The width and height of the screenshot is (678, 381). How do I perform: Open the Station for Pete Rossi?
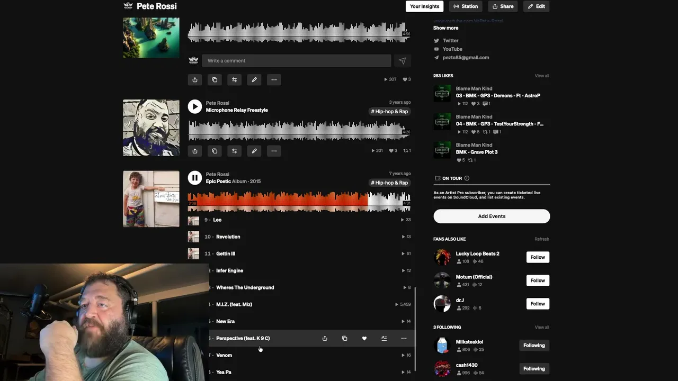tap(466, 6)
